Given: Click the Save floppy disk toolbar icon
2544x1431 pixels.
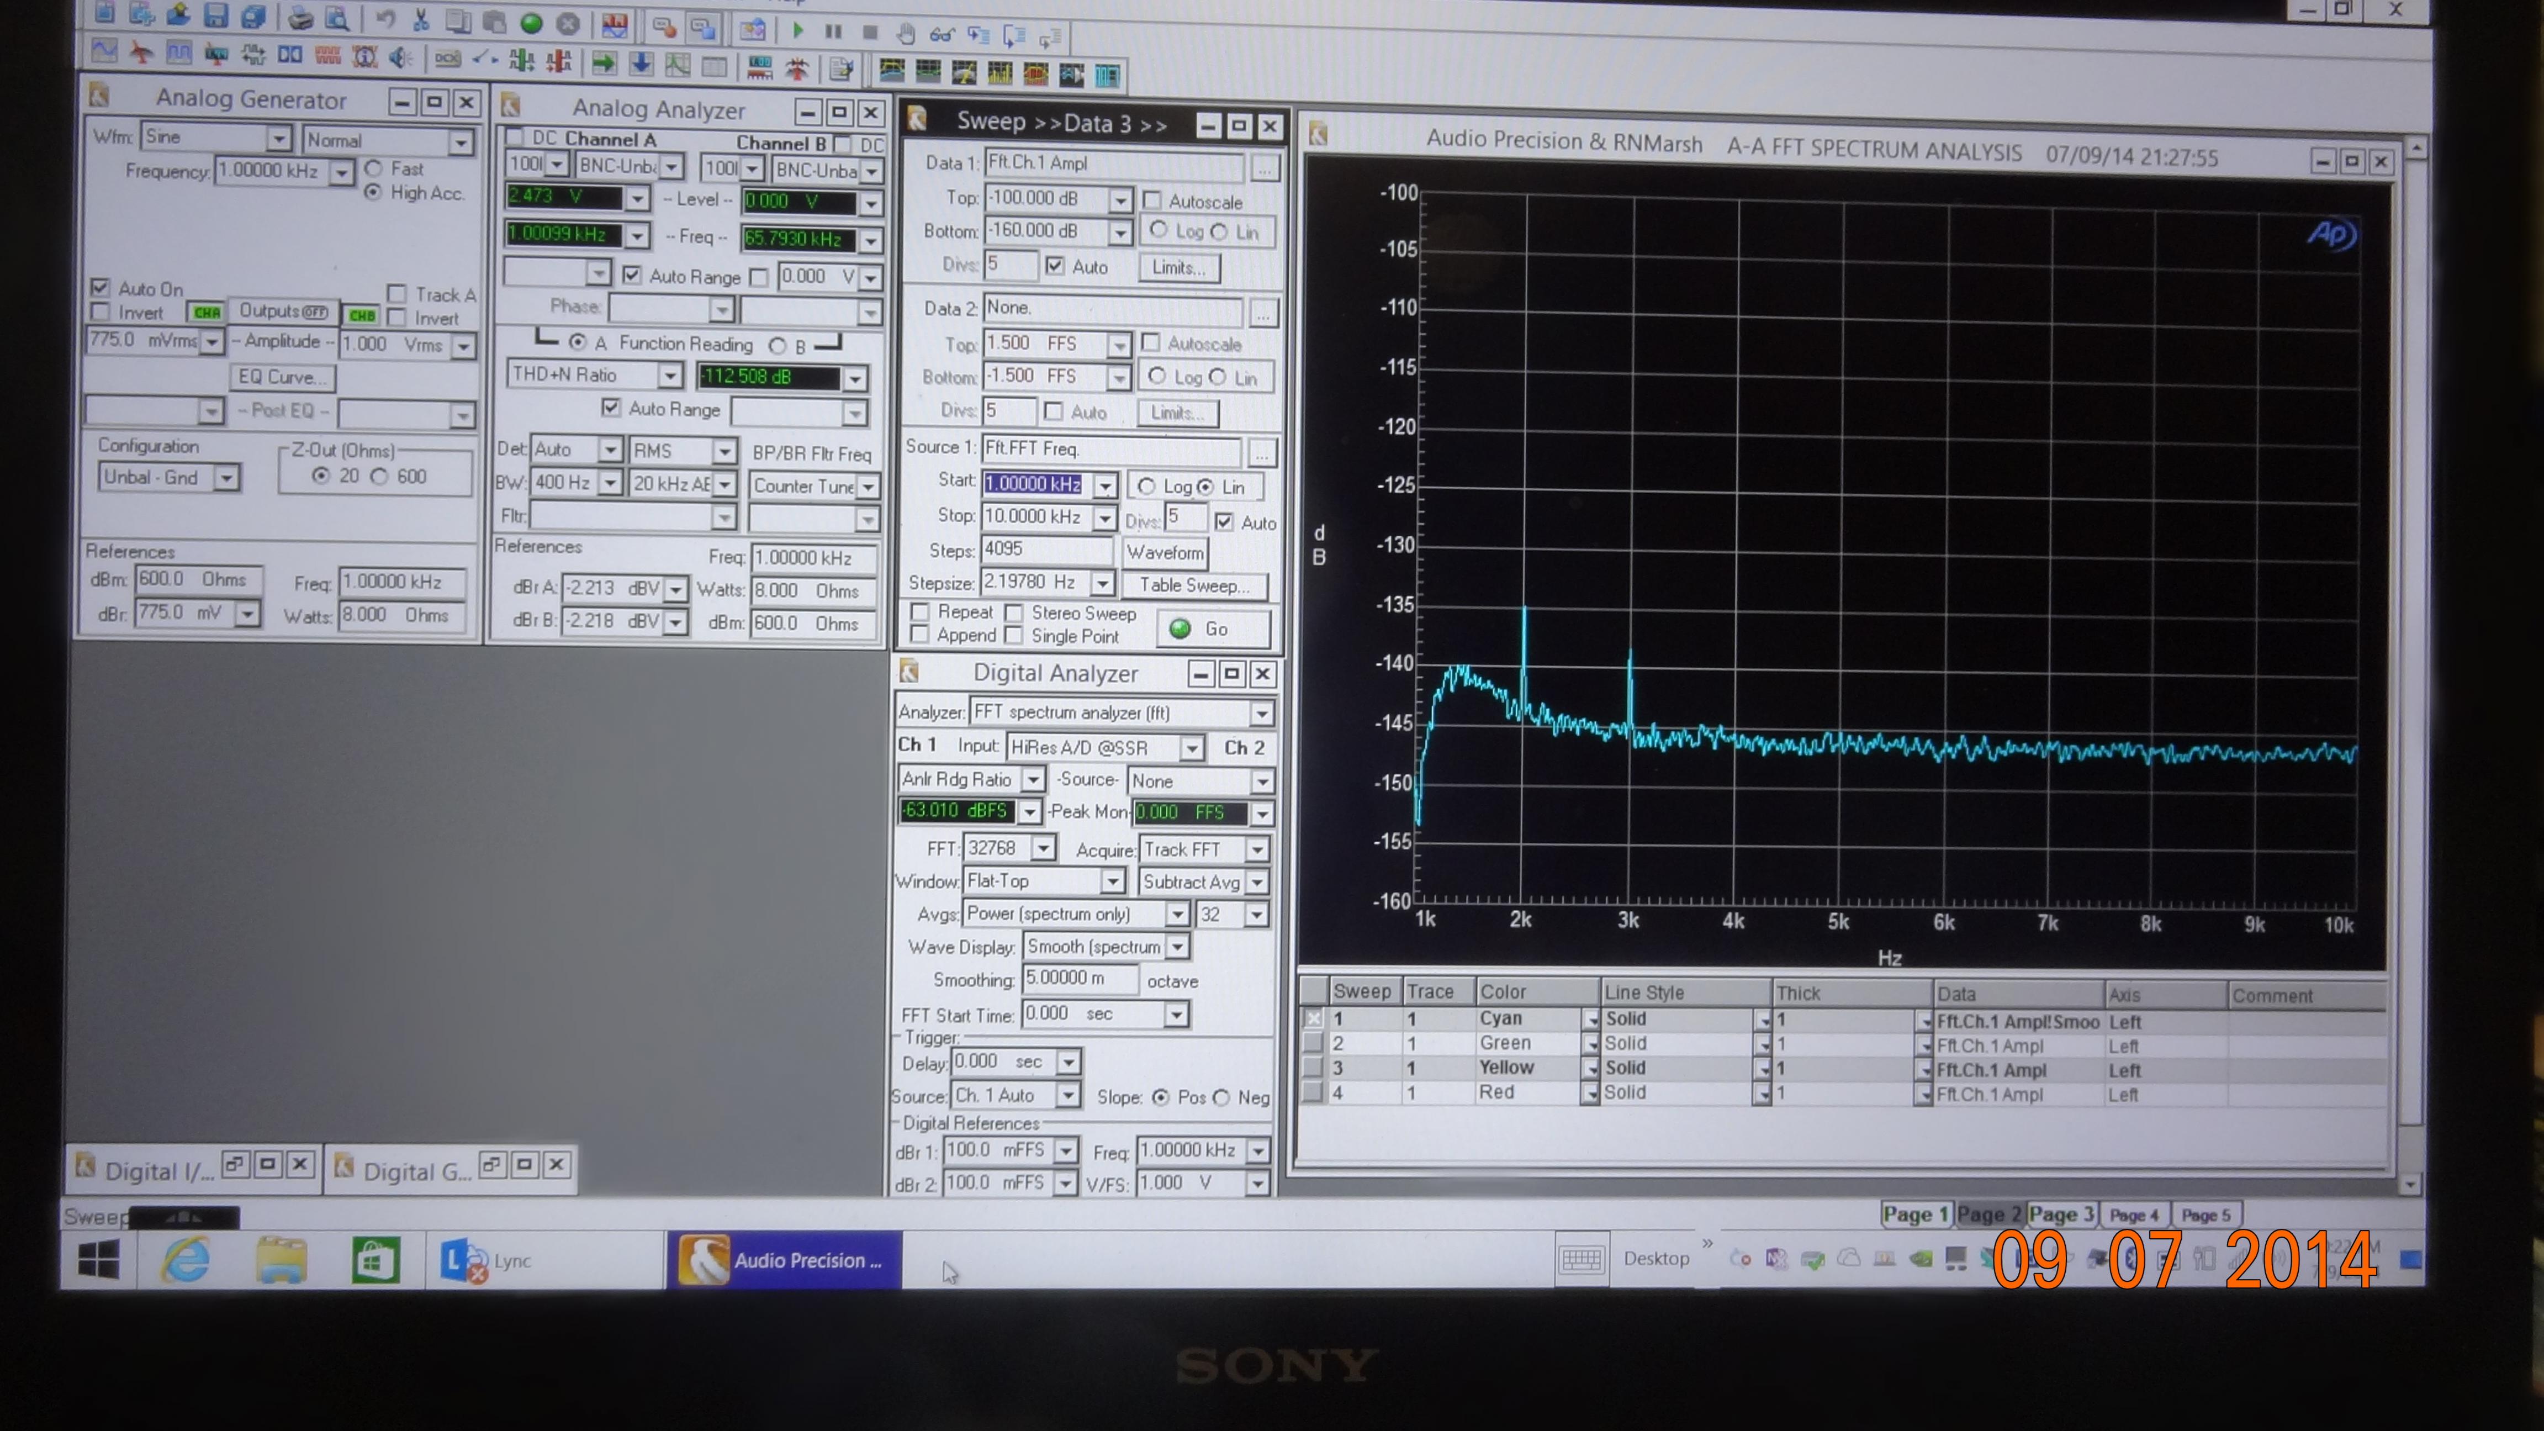Looking at the screenshot, I should pos(215,14).
